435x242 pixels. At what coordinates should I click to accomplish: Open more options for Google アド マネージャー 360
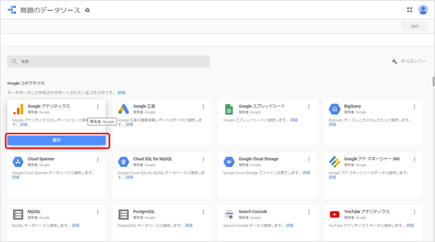414,159
